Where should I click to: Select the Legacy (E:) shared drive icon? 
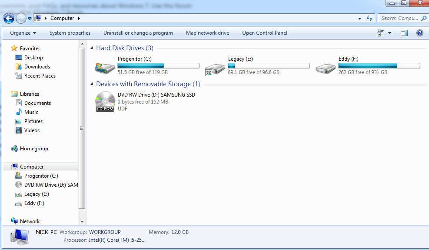coord(215,69)
